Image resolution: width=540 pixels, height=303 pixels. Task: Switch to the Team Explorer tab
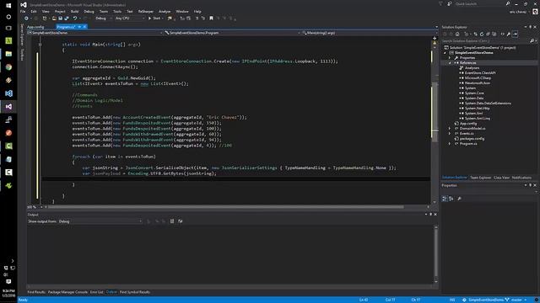480,178
